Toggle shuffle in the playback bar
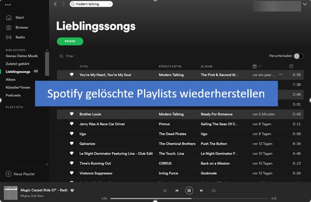Screen dimensions: 311x202 click(x=164, y=191)
